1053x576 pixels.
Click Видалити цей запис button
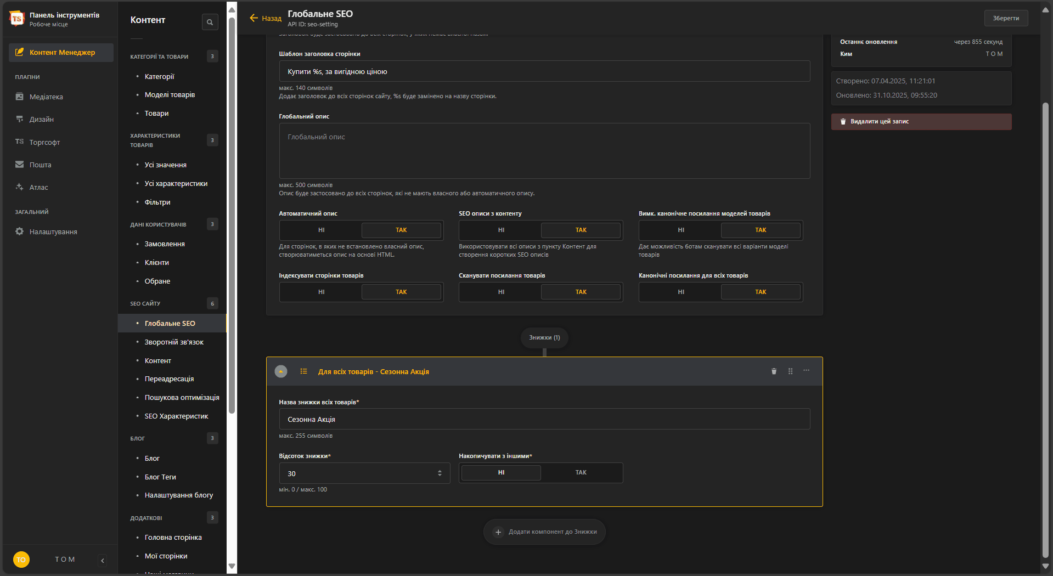921,122
